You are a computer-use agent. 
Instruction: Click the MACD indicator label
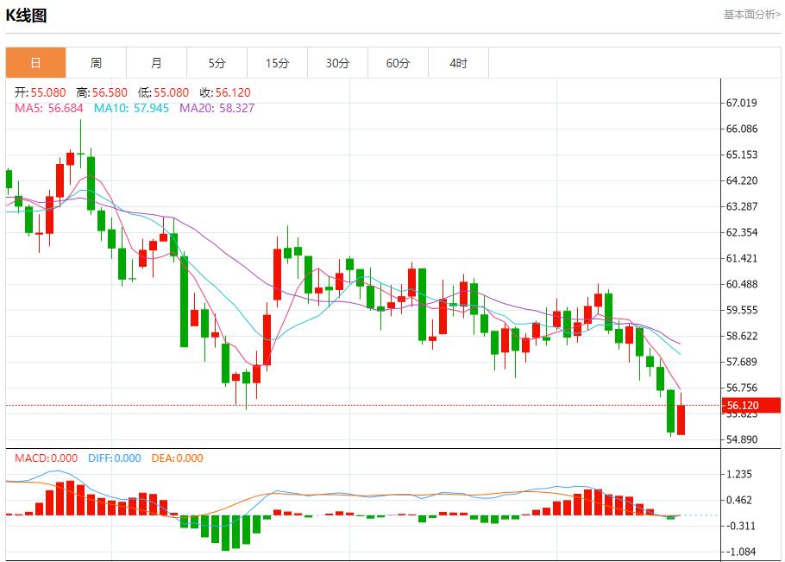click(x=46, y=458)
